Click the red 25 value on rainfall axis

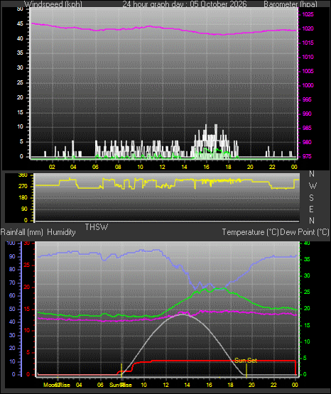(x=26, y=266)
